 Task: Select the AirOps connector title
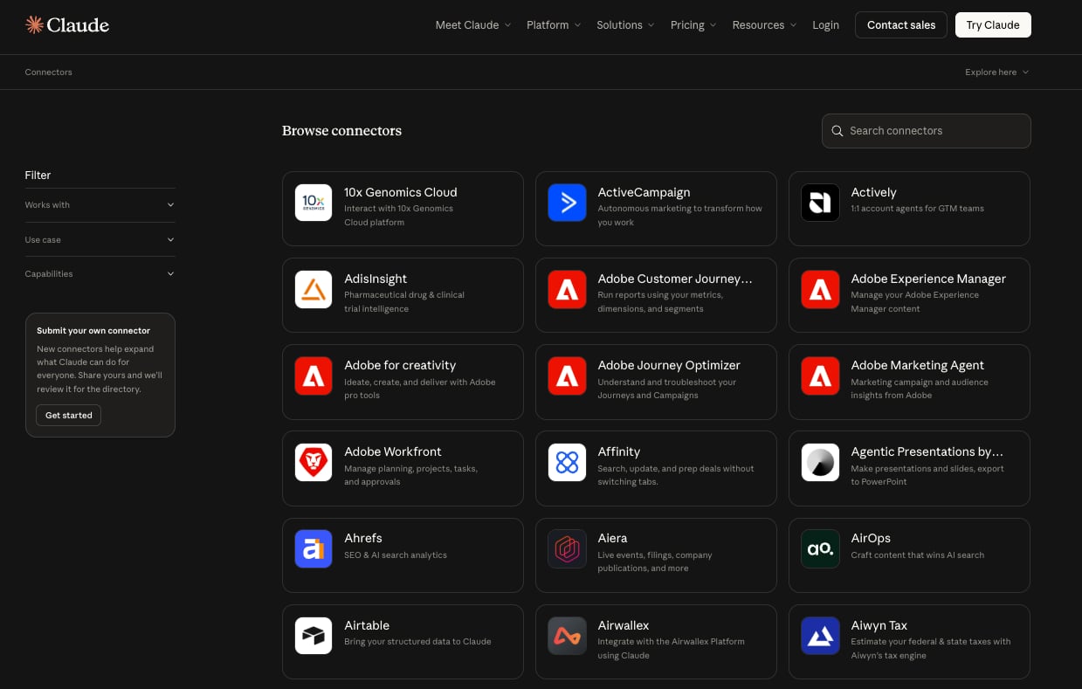[x=871, y=538]
